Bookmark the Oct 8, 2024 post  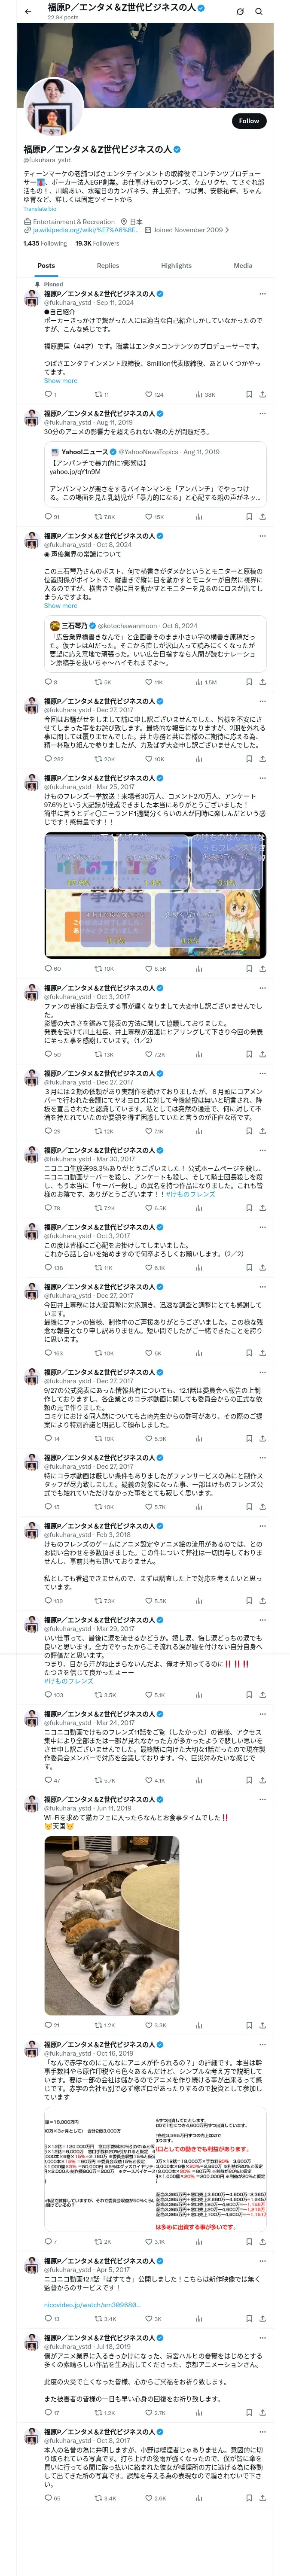(248, 682)
